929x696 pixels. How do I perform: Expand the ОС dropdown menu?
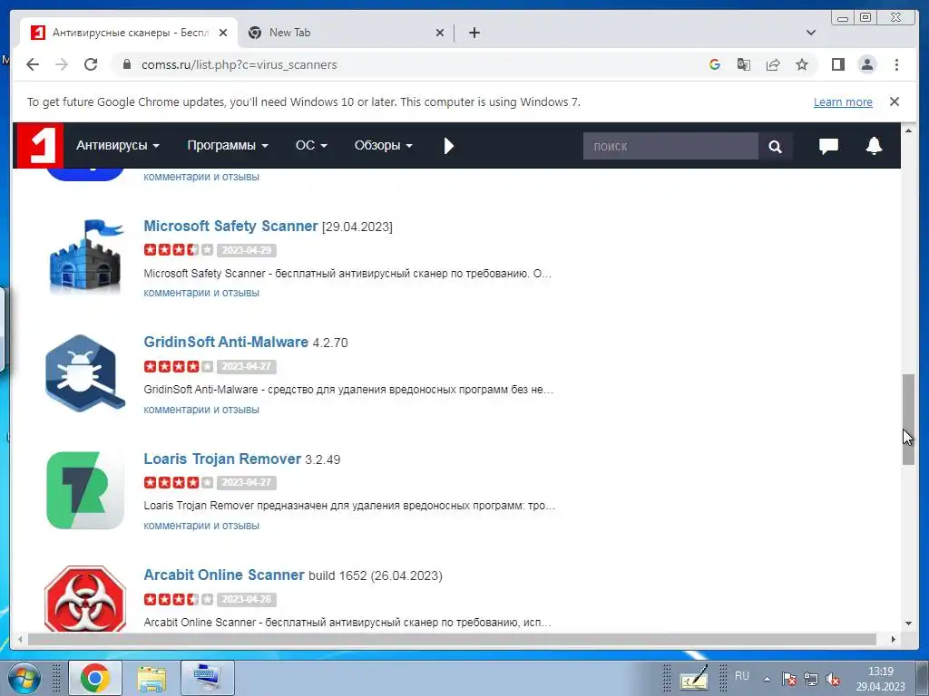tap(311, 146)
